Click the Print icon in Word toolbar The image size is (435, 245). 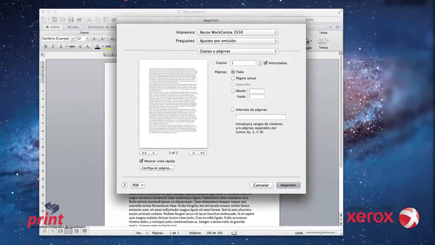pos(79,19)
